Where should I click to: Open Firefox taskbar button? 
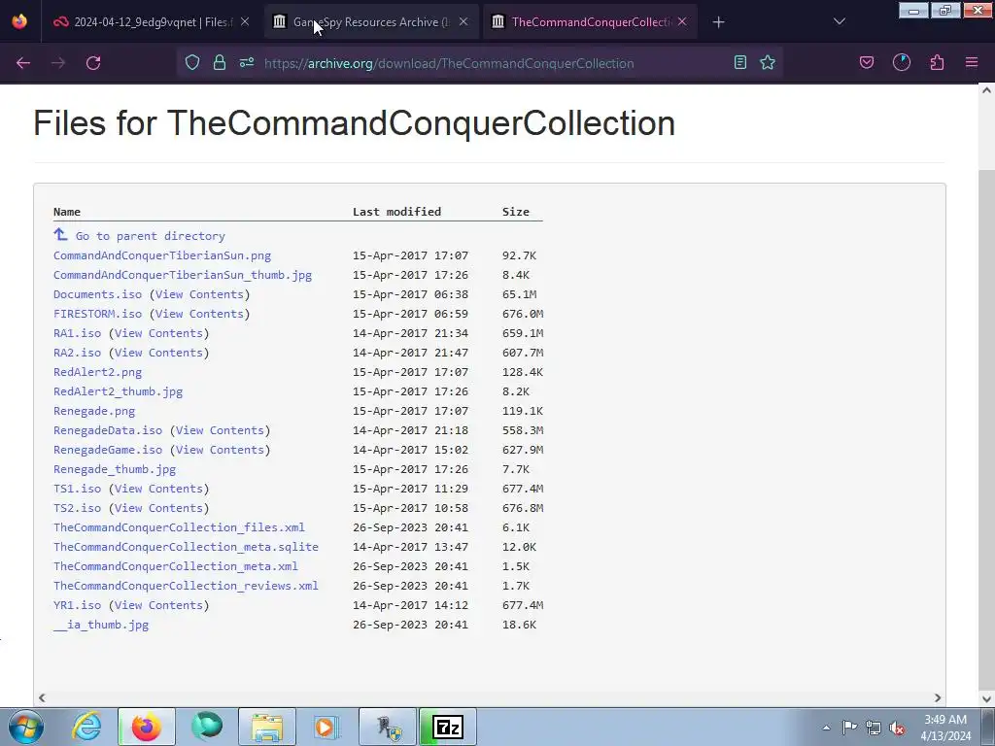click(x=147, y=727)
